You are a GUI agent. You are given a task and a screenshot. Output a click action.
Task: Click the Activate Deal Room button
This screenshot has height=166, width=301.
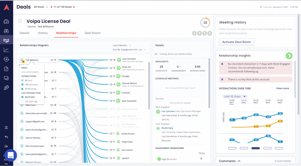point(236,42)
